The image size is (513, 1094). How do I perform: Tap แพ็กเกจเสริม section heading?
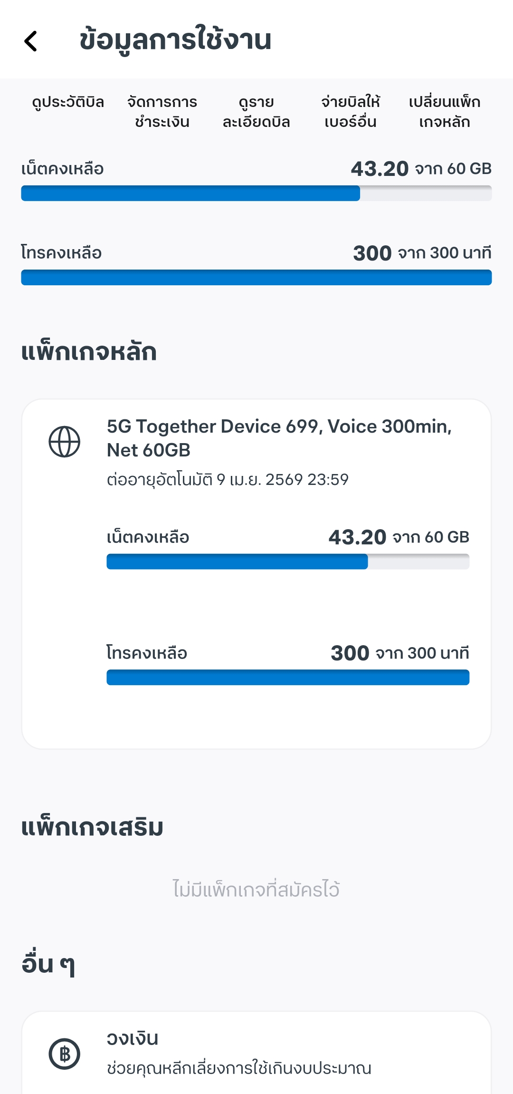92,828
